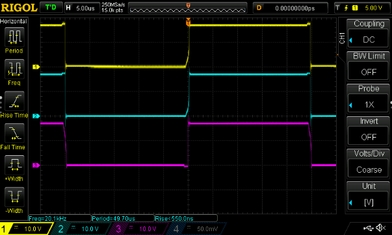Choose the Fall Time measurement icon
The image size is (392, 235).
coord(14,133)
